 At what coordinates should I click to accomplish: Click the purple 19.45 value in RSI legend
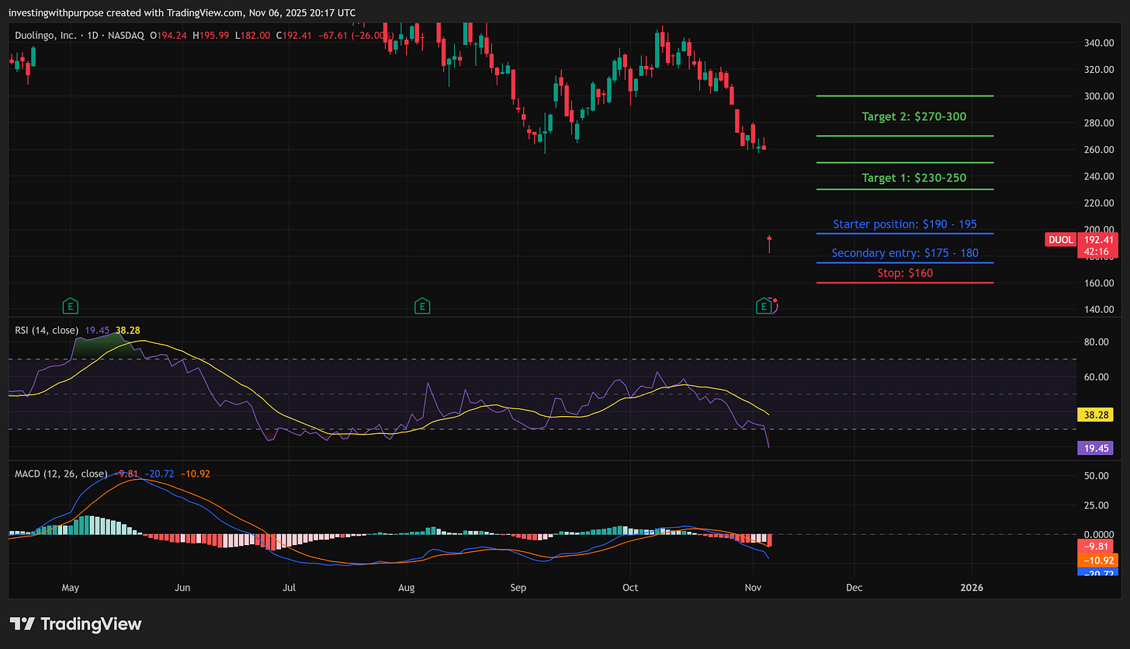(97, 331)
